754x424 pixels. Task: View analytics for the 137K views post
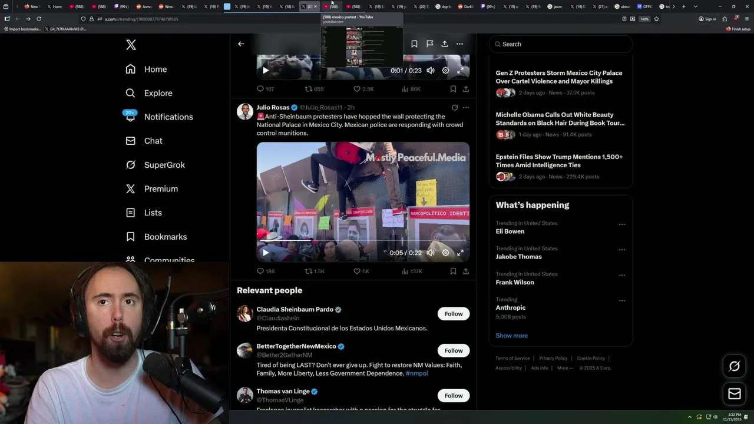click(x=411, y=271)
